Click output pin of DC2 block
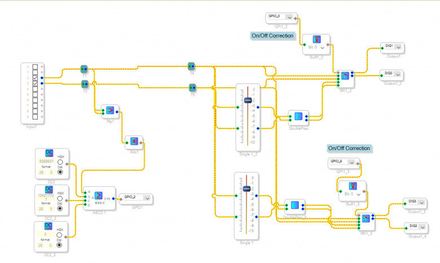This screenshot has width=440, height=263. (67, 164)
